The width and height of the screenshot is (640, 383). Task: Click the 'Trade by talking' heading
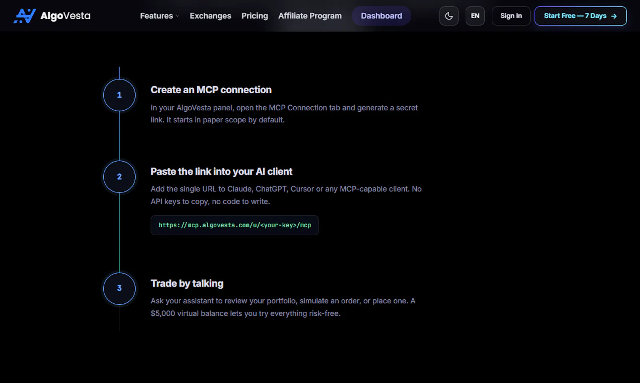tap(187, 283)
